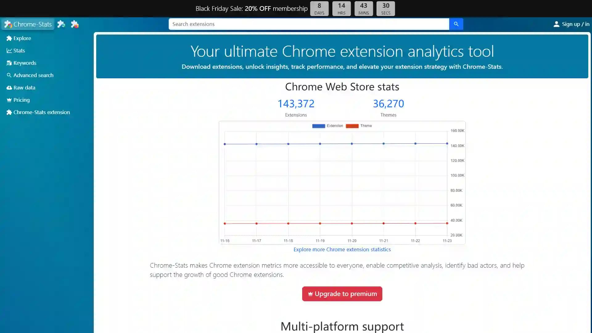The width and height of the screenshot is (592, 333).
Task: Click the 43 MINS countdown box
Action: [x=364, y=9]
